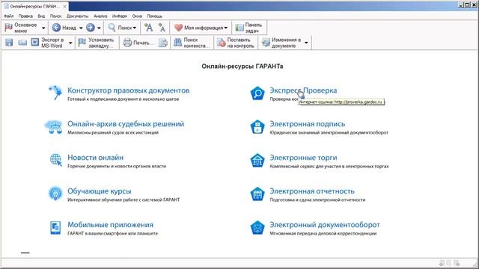
Task: Open the Окна menu
Action: pyautogui.click(x=137, y=16)
